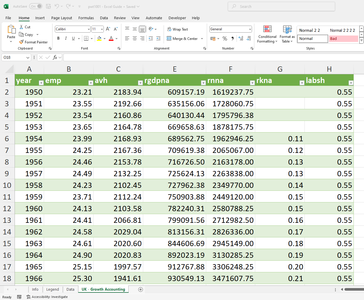
Task: Click the Center align icon
Action: [135, 38]
